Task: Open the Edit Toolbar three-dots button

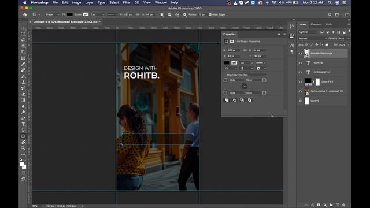Action: [x=23, y=154]
